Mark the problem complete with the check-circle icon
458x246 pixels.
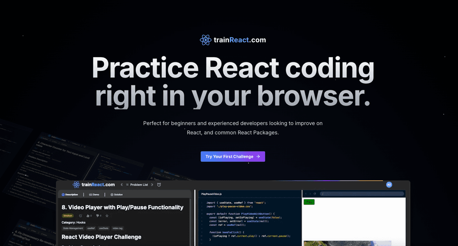(81, 216)
